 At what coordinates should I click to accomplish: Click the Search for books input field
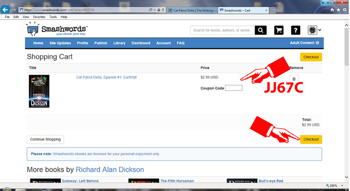(222, 30)
